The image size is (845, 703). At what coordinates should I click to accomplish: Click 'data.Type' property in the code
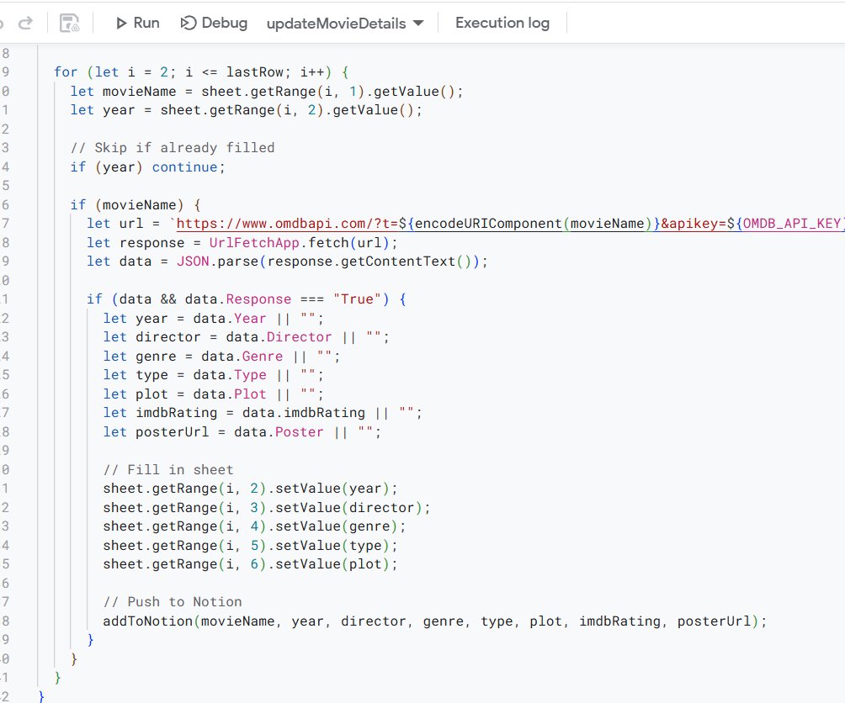[x=230, y=375]
